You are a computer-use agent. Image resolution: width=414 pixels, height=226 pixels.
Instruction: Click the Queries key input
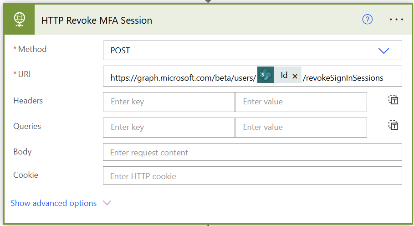click(x=169, y=127)
